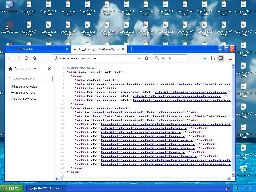Open the activity-stream.bundle.js link
256x192 pixels.
coord(166,164)
